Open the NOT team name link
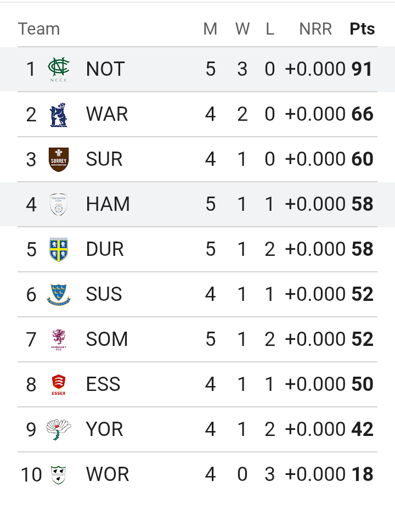 pos(105,69)
